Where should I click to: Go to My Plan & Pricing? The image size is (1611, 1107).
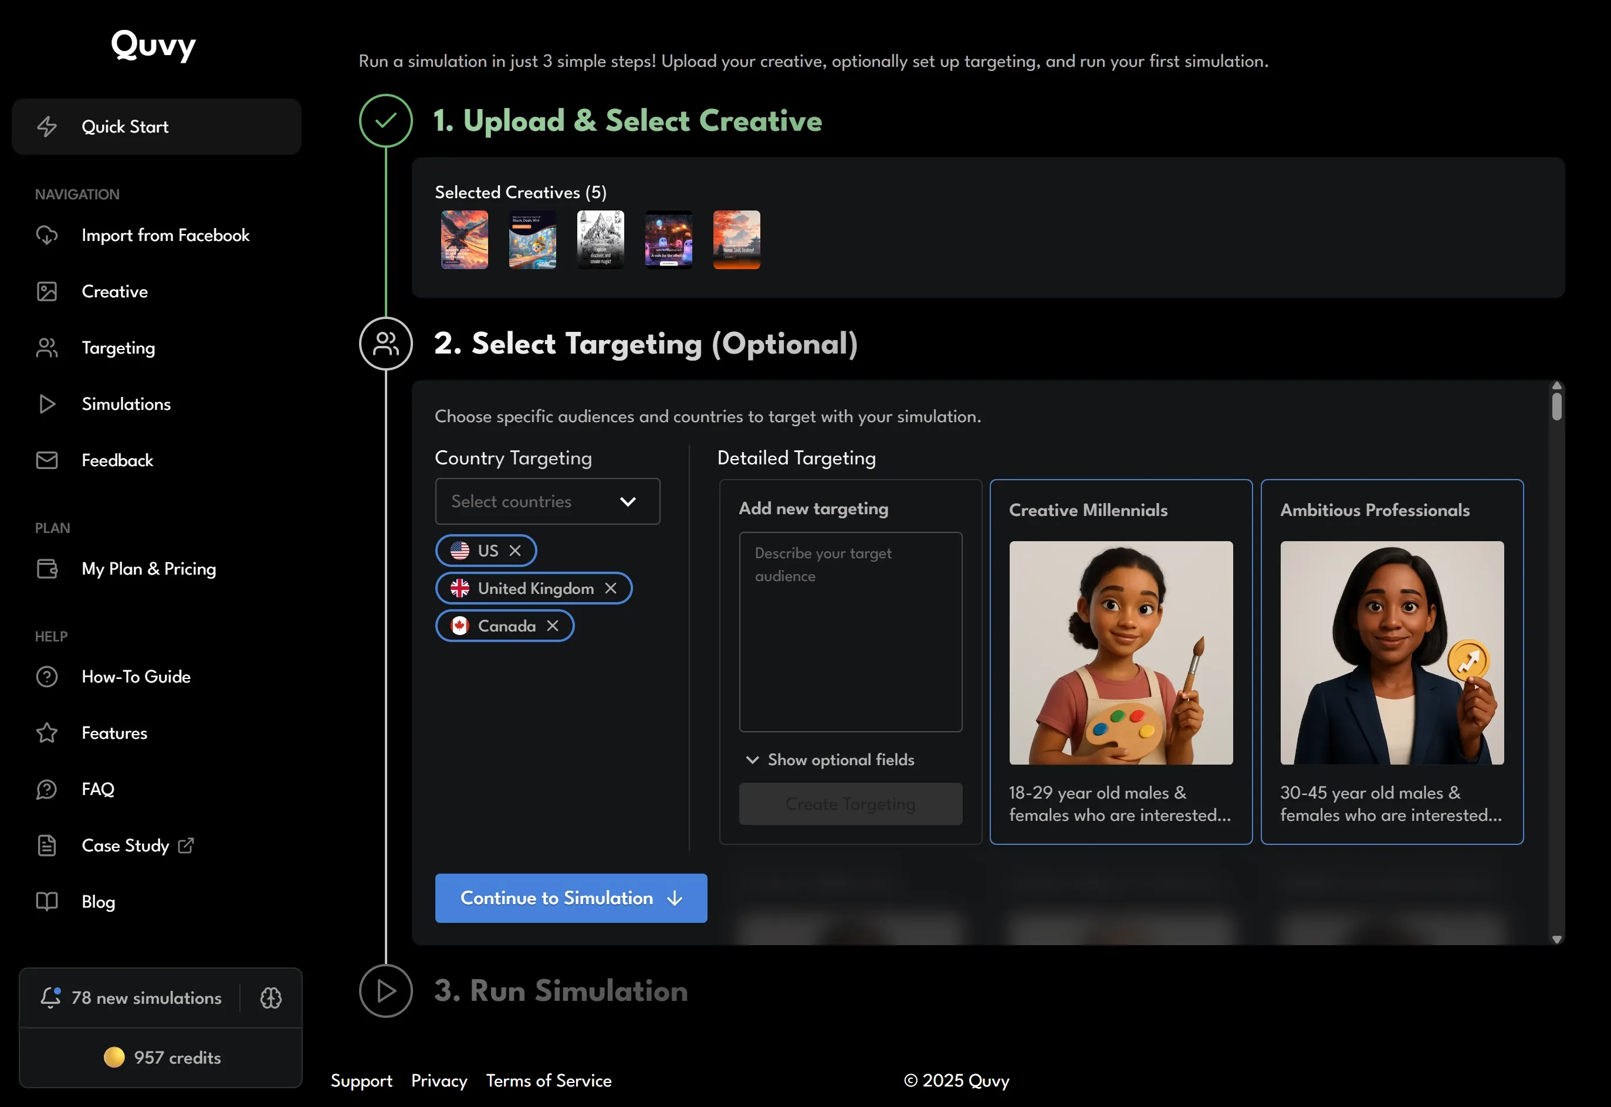(x=148, y=569)
